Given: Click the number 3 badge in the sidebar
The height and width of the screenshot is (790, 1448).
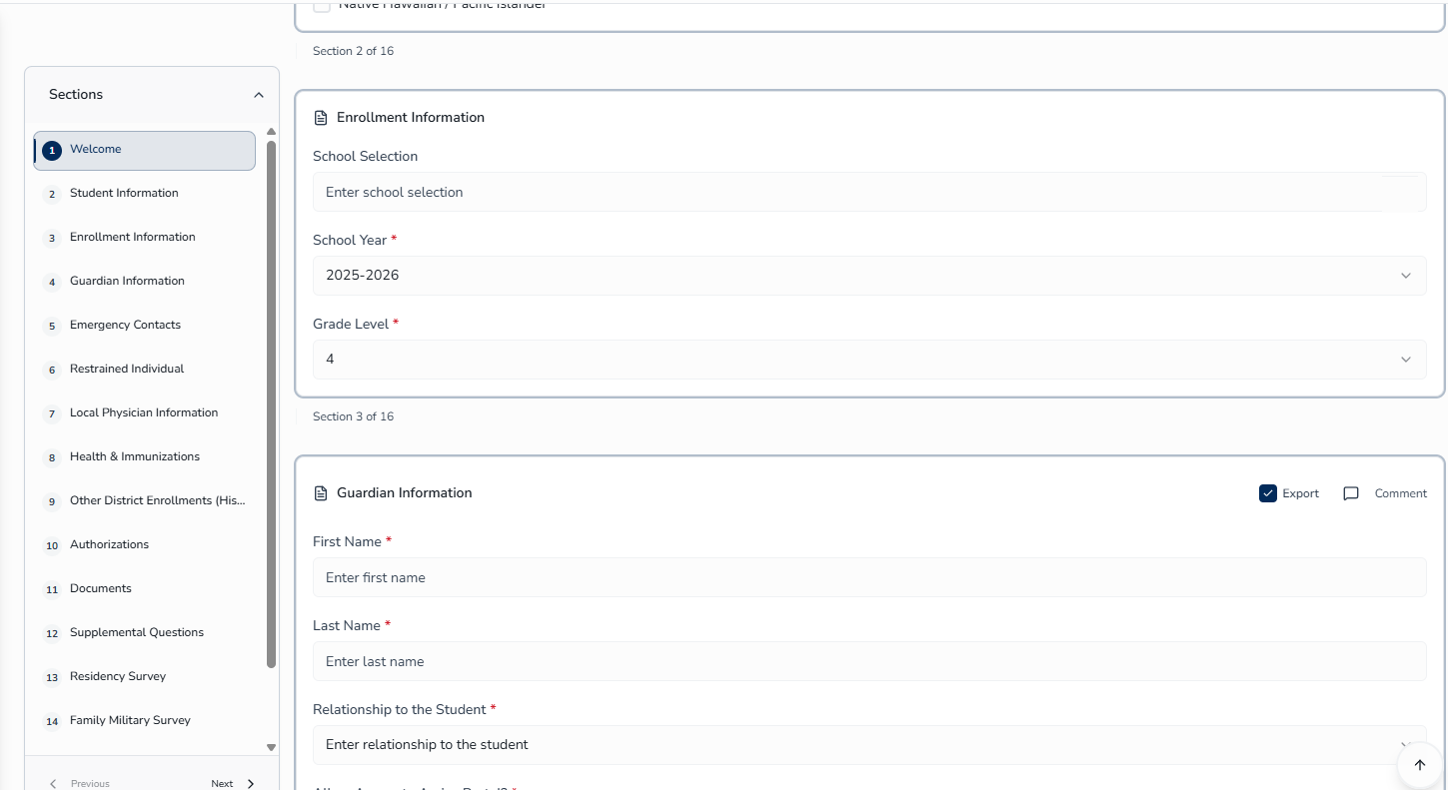Looking at the screenshot, I should [52, 239].
